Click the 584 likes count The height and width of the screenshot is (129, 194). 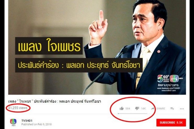tap(128, 109)
